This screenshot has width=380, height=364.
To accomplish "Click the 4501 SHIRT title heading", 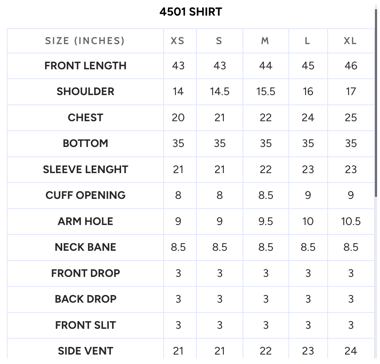I will tap(191, 12).
